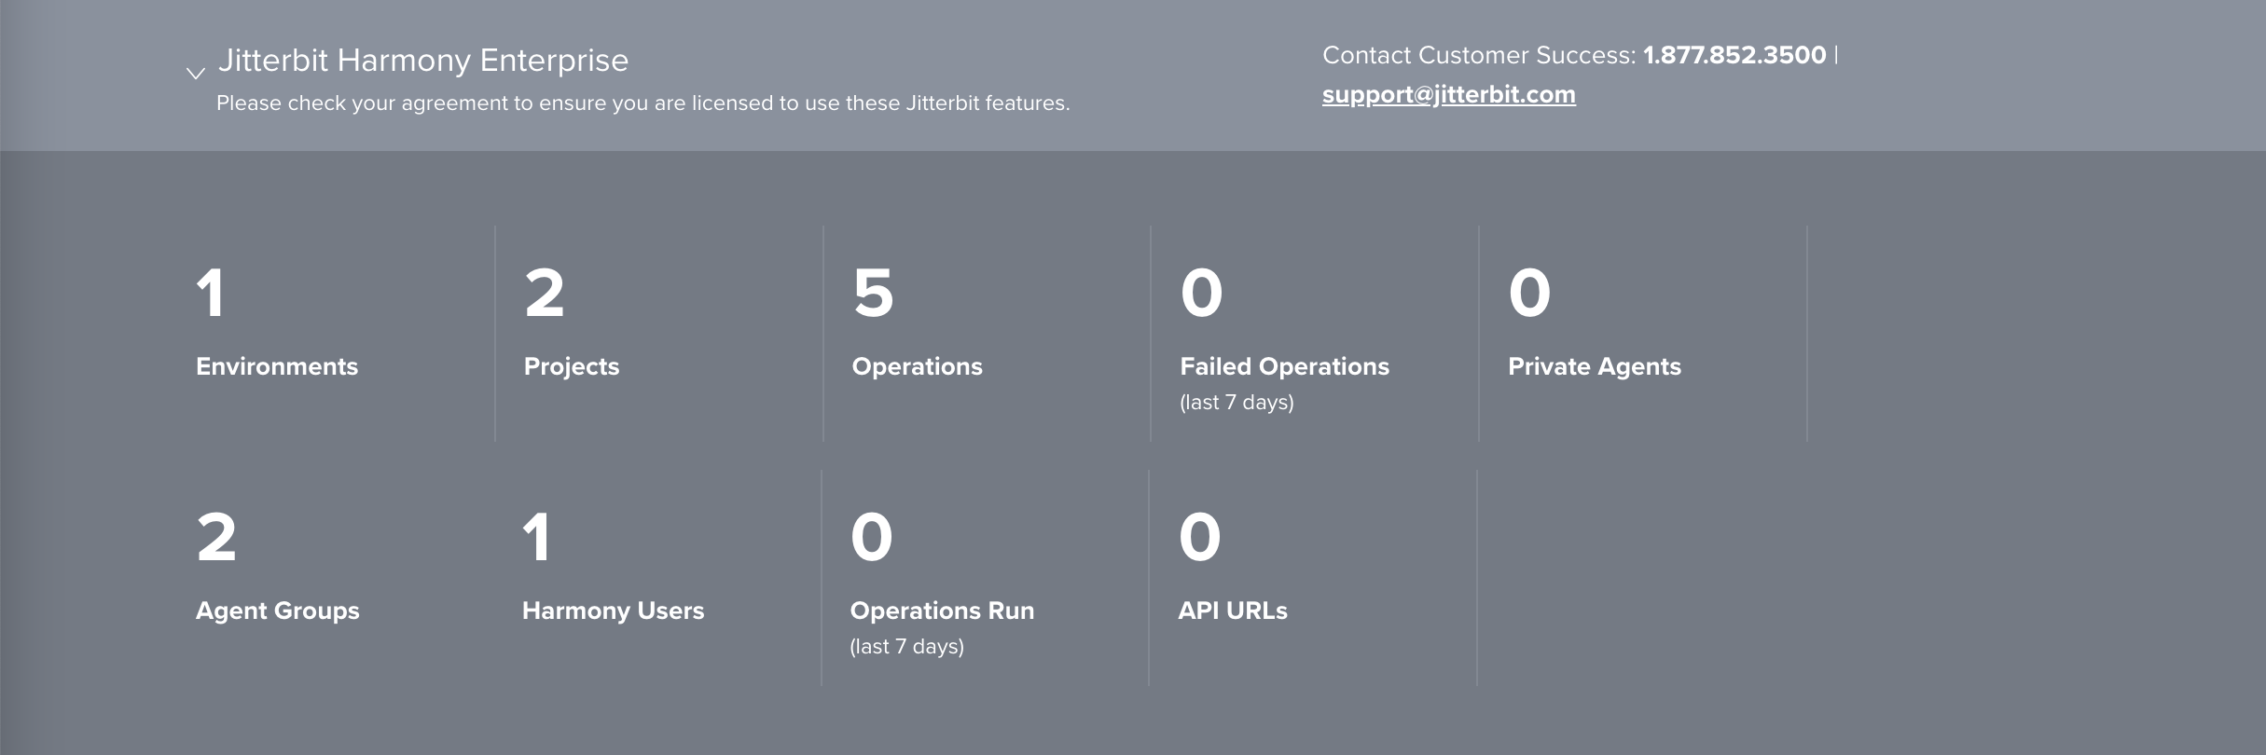
Task: Open the Projects tile
Action: 659,334
